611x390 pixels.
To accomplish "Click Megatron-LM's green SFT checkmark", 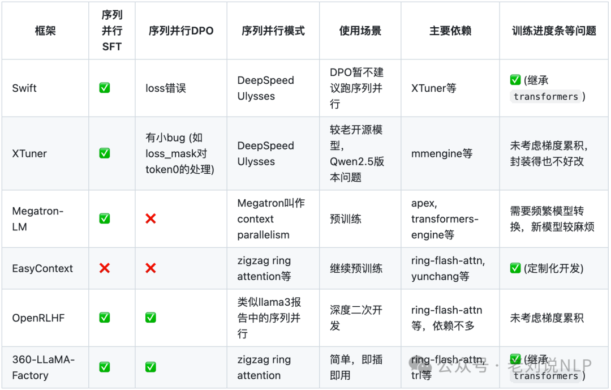I will click(105, 218).
